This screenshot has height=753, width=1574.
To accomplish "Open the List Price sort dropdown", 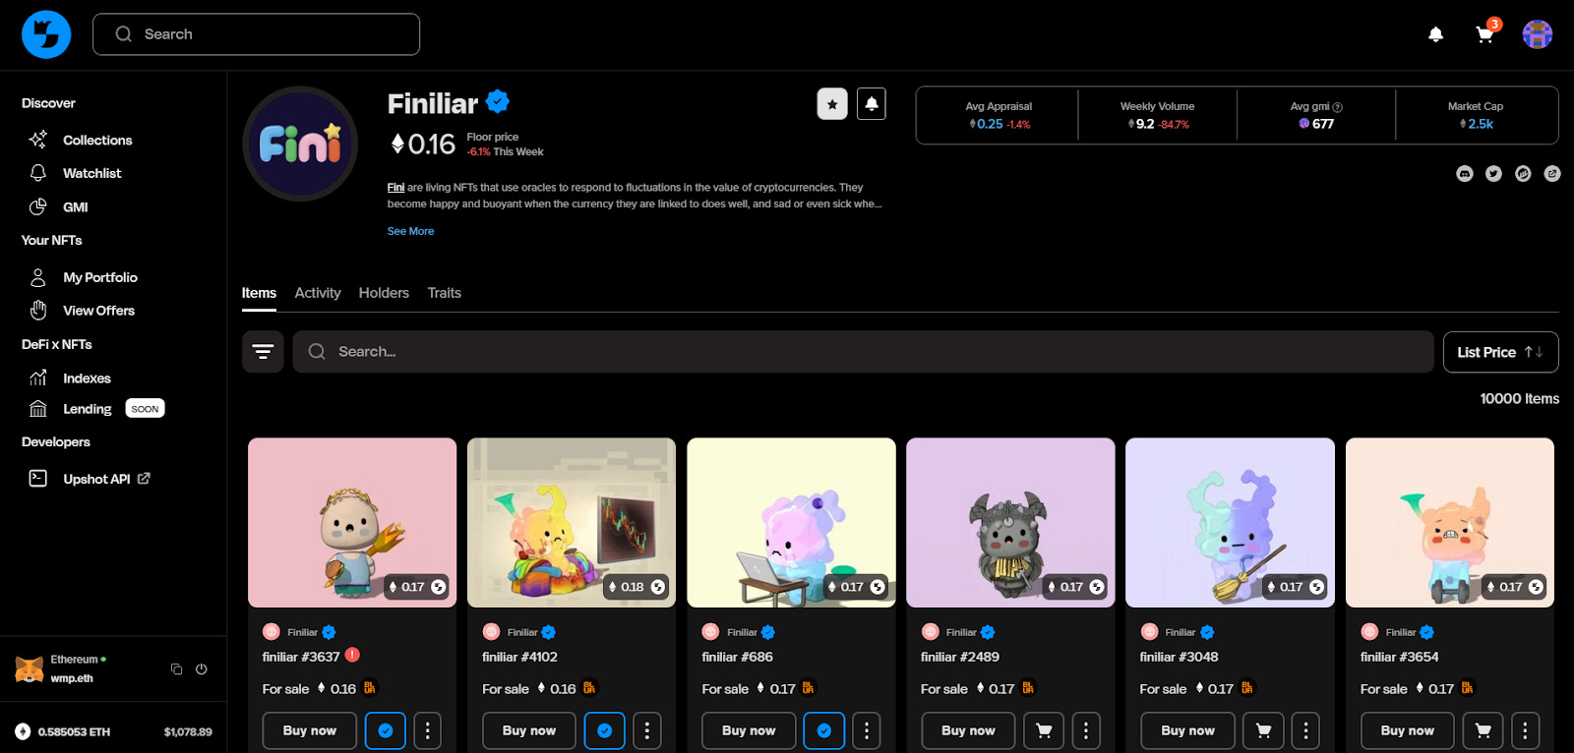I will point(1501,352).
